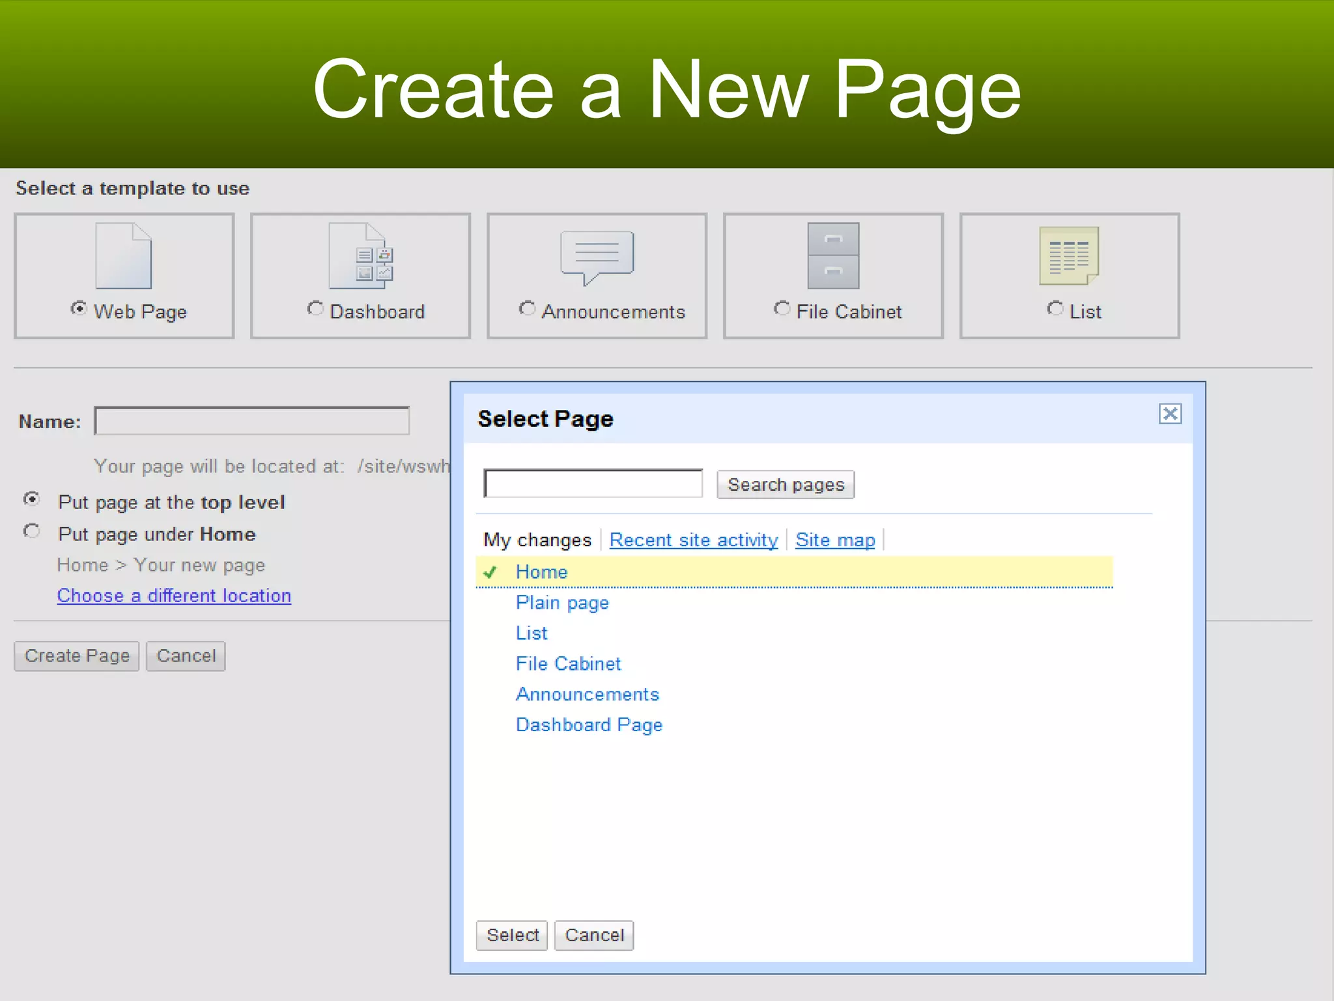Cancel page creation next to Create Page
Screen dimensions: 1334x1001
(186, 656)
